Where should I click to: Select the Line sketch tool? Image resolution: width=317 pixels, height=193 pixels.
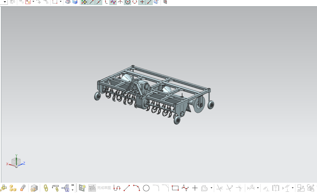coord(127,188)
